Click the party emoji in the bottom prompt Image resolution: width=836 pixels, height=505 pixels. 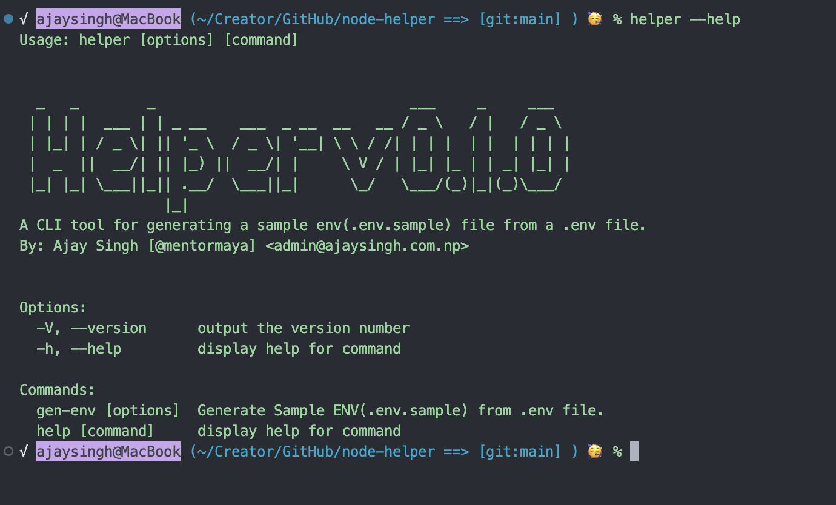(x=595, y=451)
